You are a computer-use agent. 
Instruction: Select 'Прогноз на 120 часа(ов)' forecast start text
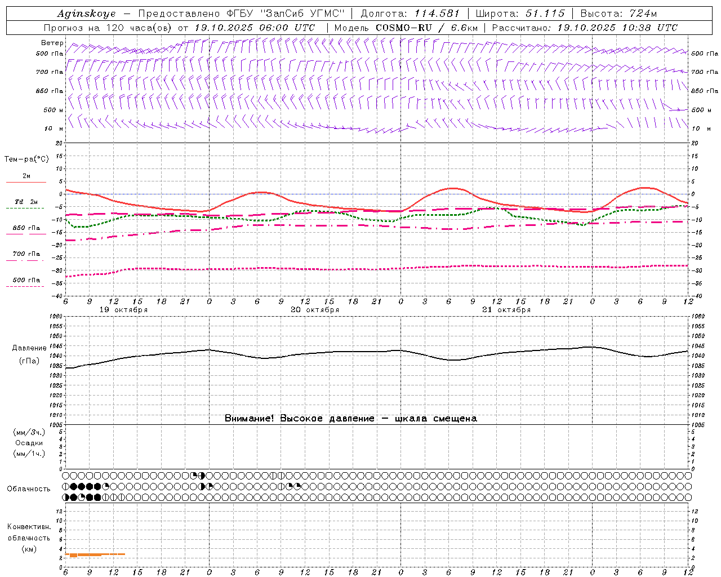point(109,28)
